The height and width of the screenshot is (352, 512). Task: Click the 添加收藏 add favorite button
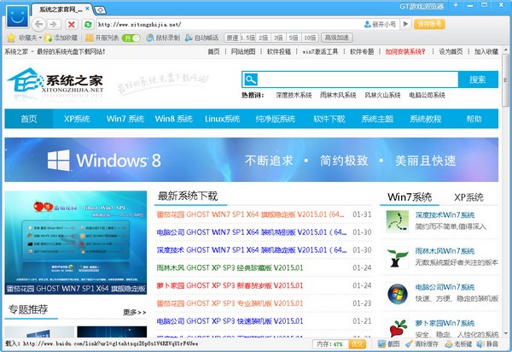click(67, 38)
